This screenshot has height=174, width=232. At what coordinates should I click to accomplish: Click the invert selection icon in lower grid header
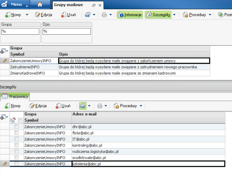(13, 120)
